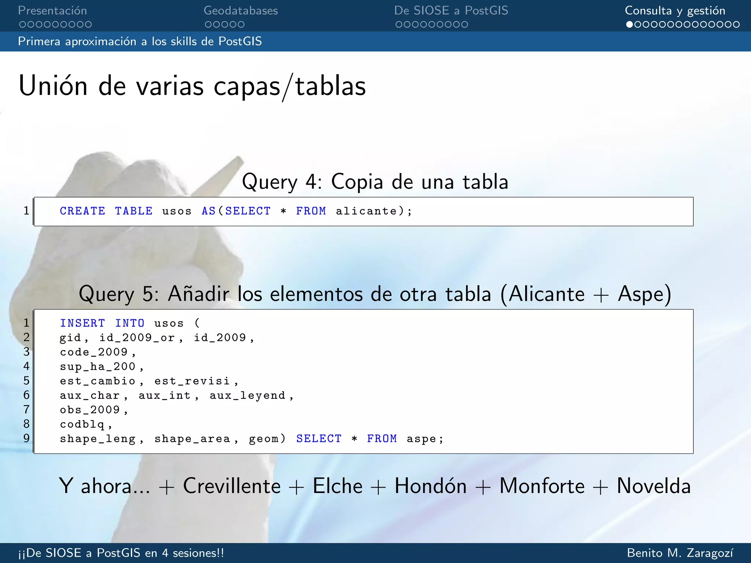
Task: Click the sup_ha_200 column name
Action: click(x=98, y=367)
